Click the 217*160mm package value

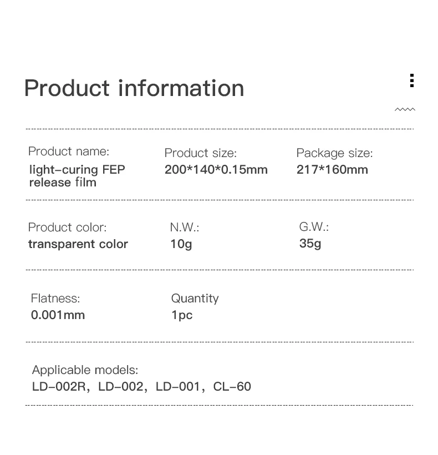(x=332, y=170)
